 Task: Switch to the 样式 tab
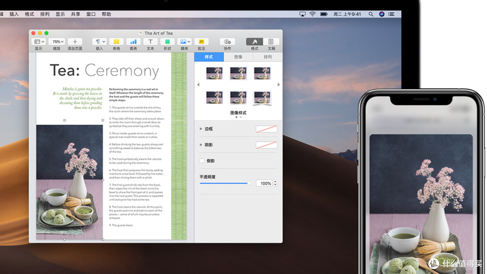pyautogui.click(x=209, y=57)
